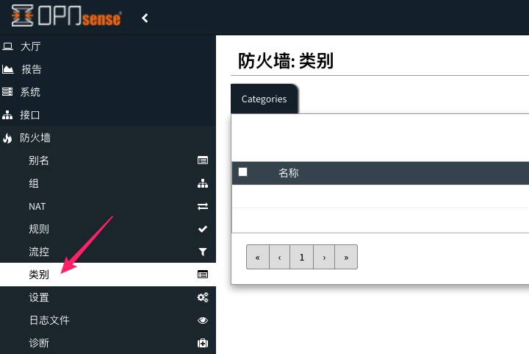
Task: Collapse the sidebar with the chevron toggle
Action: pos(145,18)
